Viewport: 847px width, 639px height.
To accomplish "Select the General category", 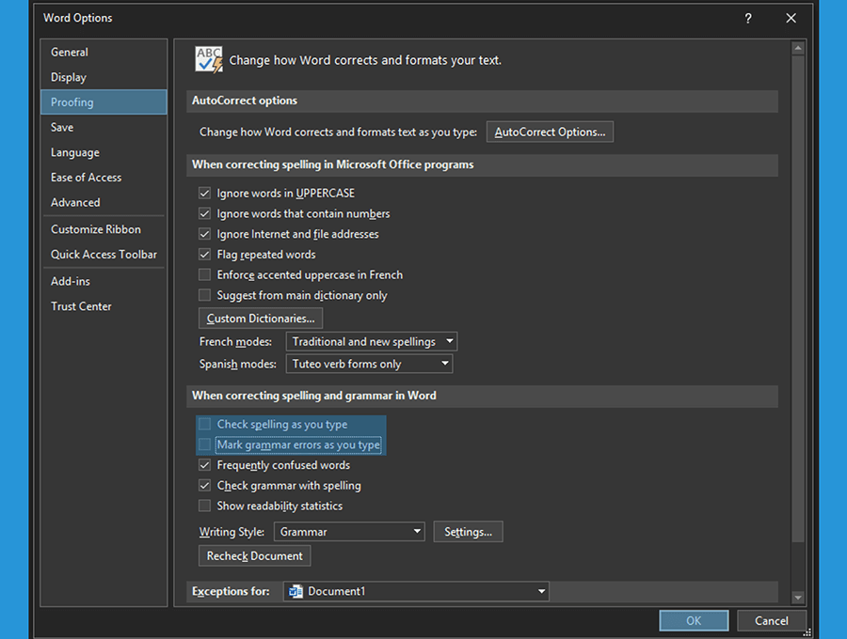I will coord(104,53).
